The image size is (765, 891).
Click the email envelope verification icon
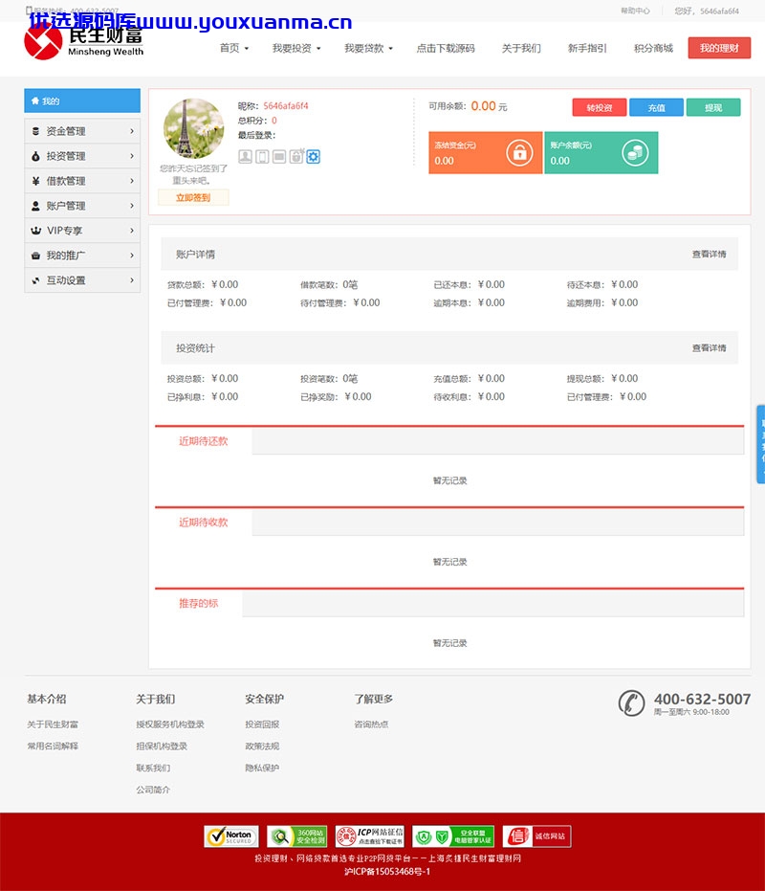(279, 156)
